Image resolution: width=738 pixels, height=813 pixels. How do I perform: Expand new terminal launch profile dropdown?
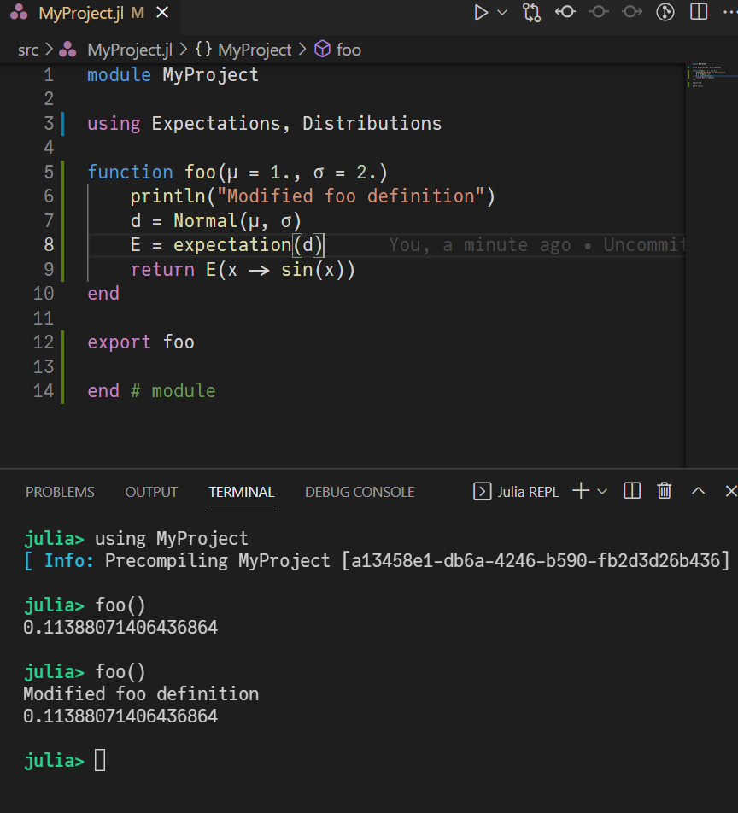pyautogui.click(x=602, y=491)
